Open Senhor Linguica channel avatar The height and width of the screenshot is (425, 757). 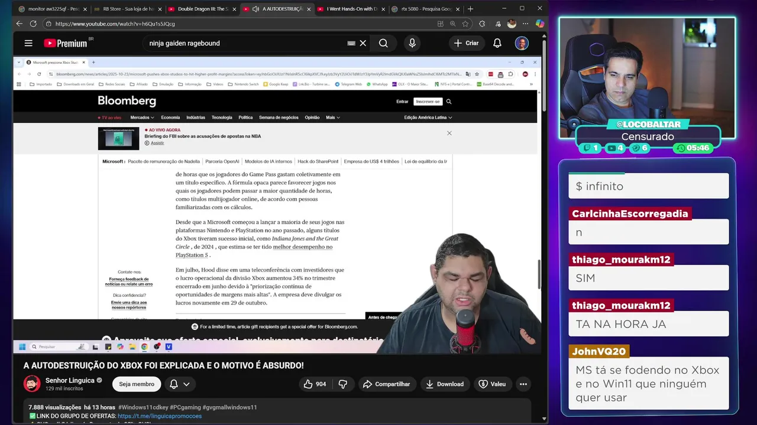32,384
